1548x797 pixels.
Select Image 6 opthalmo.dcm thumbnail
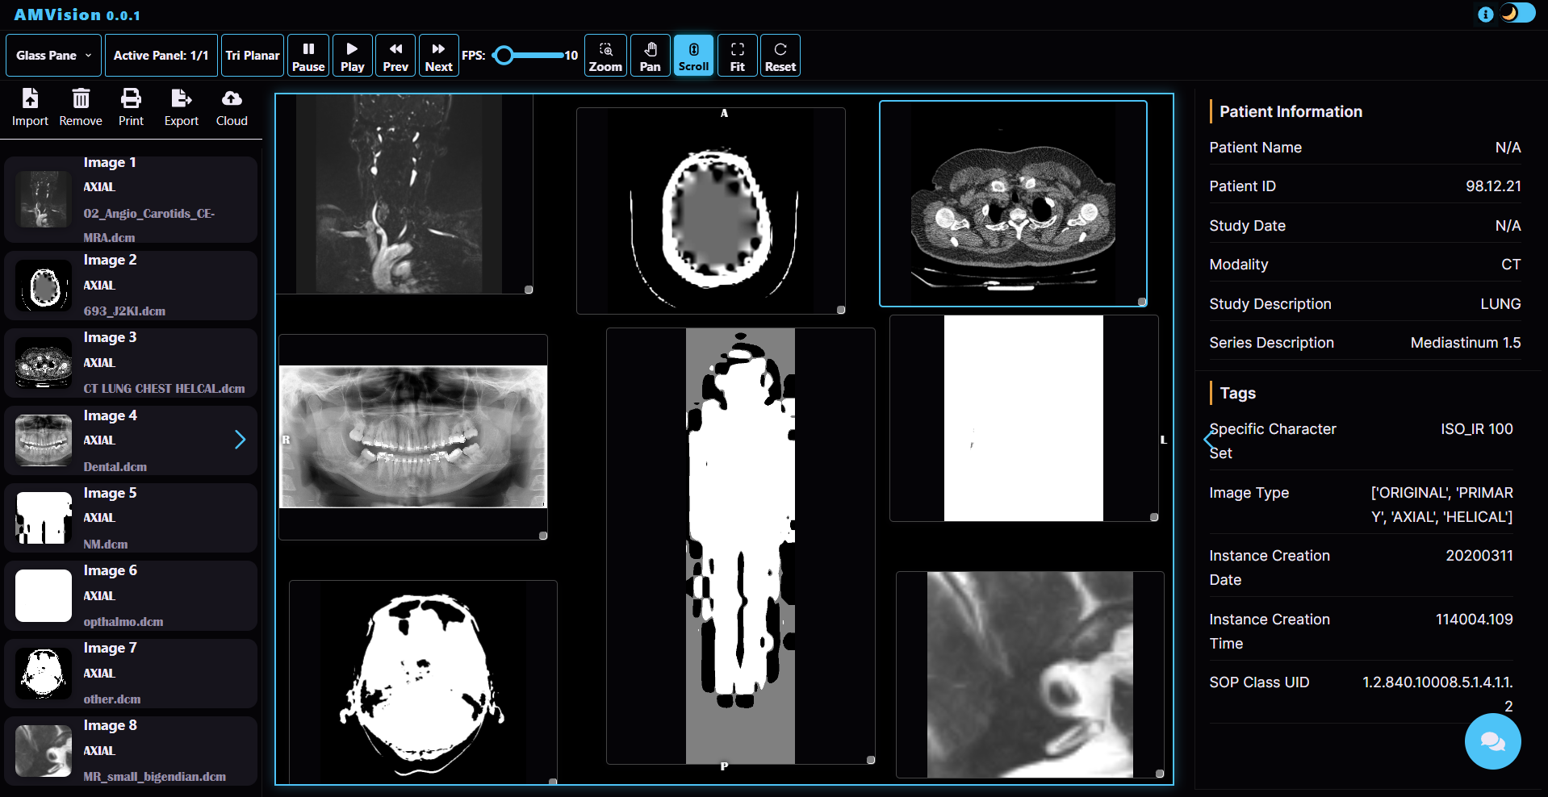[44, 596]
